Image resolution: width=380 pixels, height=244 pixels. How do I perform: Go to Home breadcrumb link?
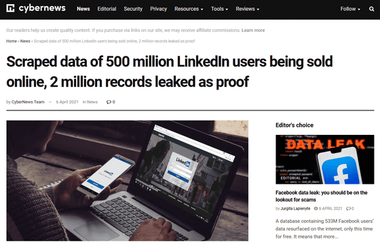pyautogui.click(x=12, y=41)
